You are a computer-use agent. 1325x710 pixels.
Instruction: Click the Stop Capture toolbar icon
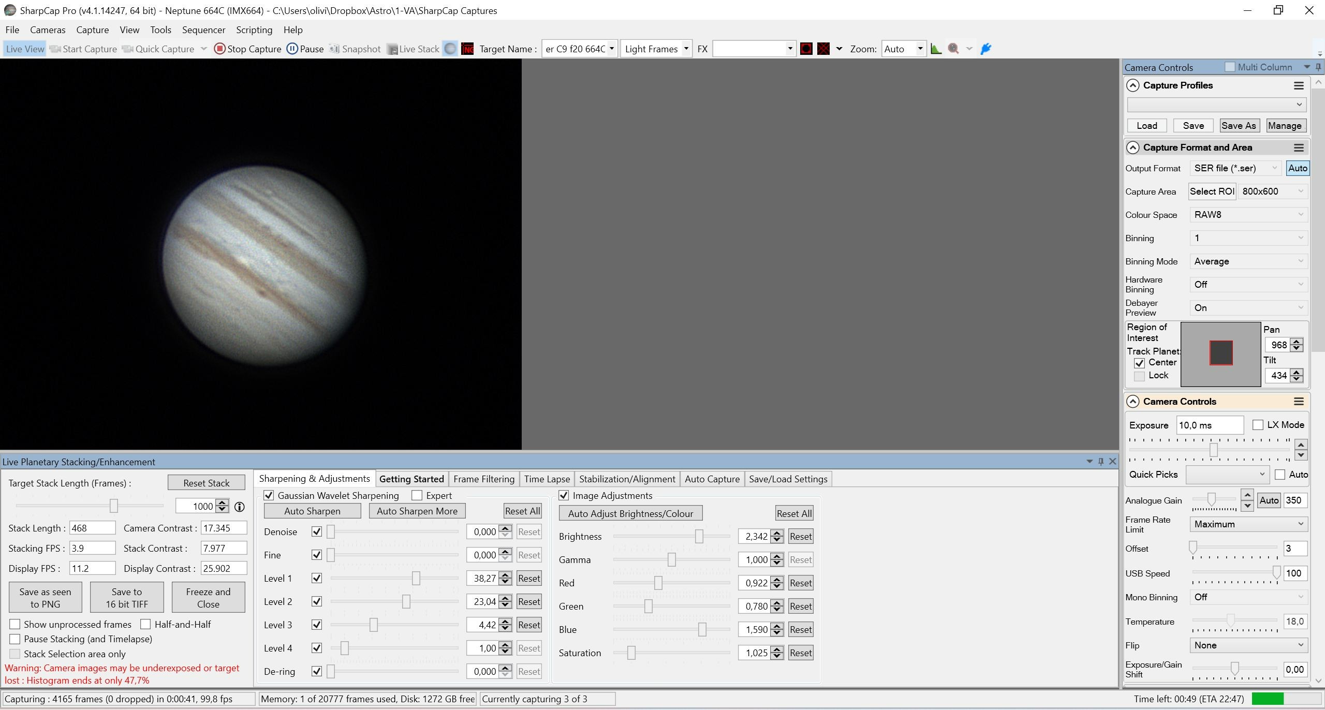coord(219,49)
